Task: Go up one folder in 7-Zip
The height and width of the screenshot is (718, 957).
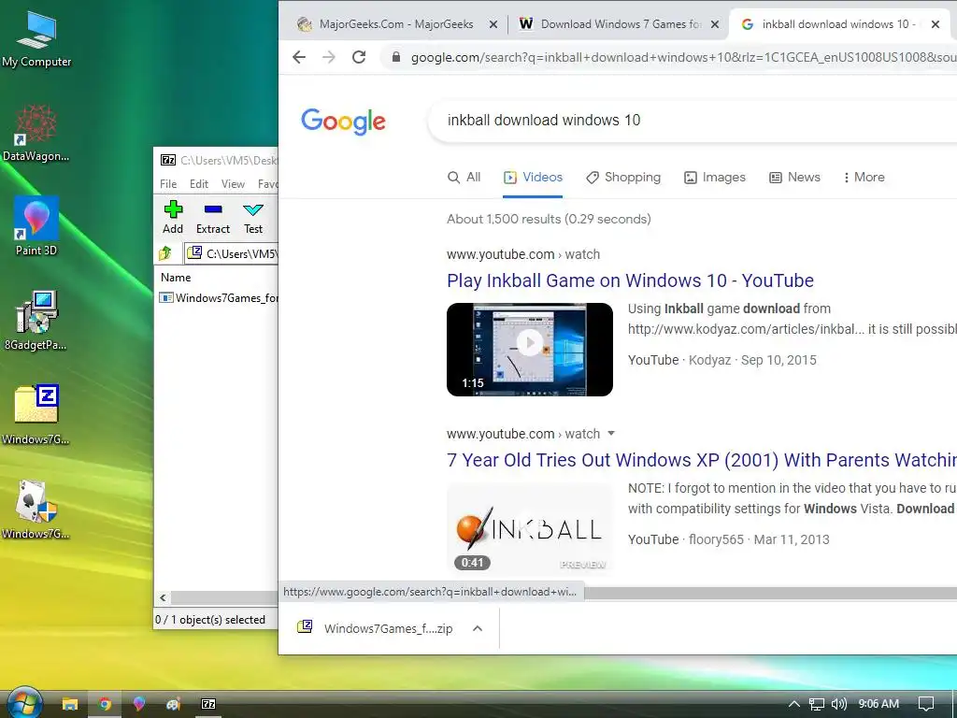Action: [x=165, y=252]
